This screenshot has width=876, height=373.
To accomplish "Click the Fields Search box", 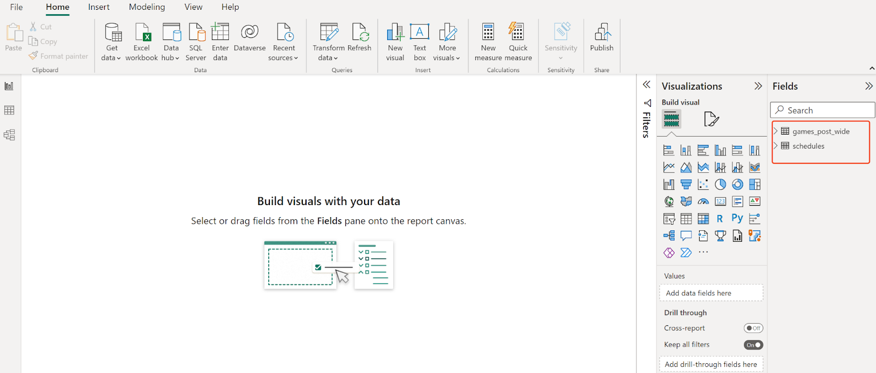I will coord(822,110).
